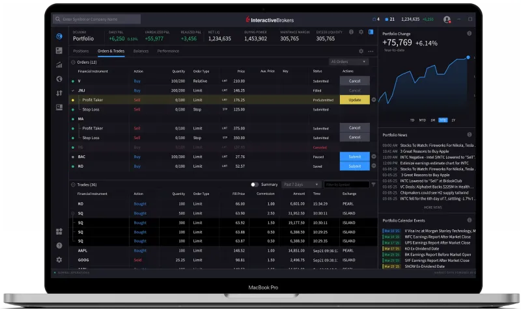The height and width of the screenshot is (310, 521).
Task: Switch to the Performance tab
Action: pyautogui.click(x=168, y=51)
